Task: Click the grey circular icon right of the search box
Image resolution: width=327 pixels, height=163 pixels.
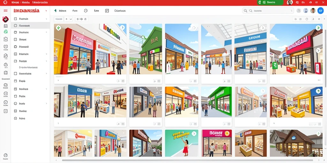Action: pos(299,11)
